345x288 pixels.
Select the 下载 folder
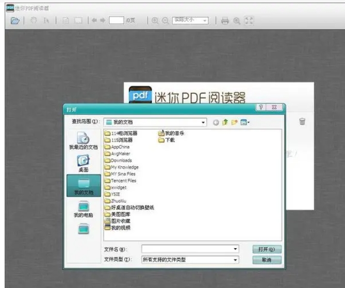167,140
